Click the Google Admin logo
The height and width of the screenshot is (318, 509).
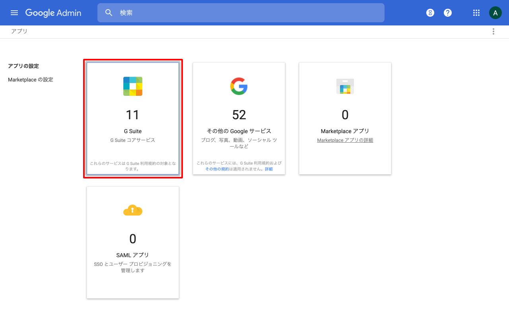[53, 13]
